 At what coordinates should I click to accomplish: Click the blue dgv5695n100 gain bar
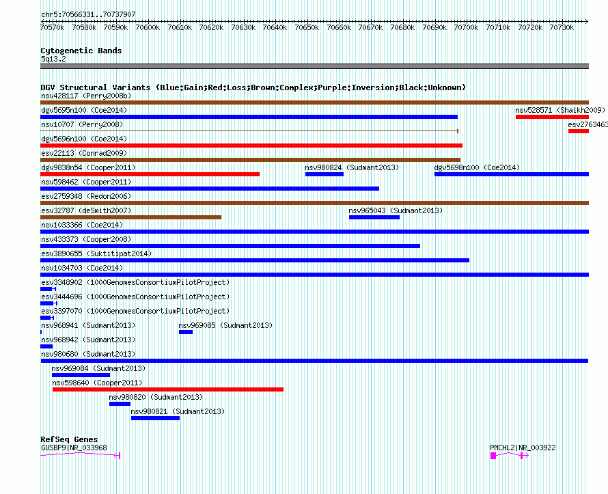tap(249, 117)
